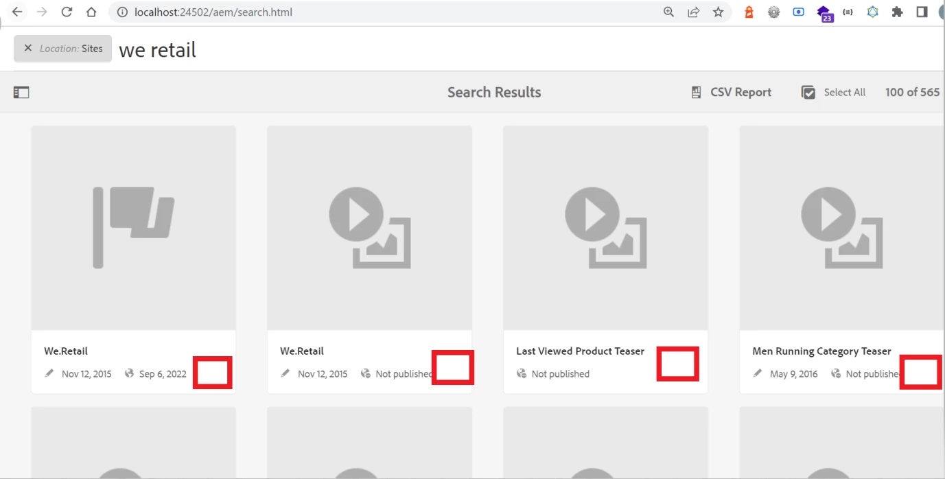Click the 'Sep 6, 2022' published date

(x=163, y=374)
